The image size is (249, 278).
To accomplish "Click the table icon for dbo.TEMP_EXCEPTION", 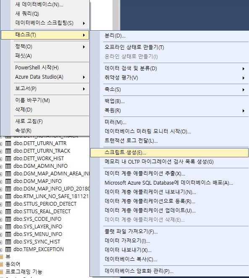I will (x=8, y=250).
